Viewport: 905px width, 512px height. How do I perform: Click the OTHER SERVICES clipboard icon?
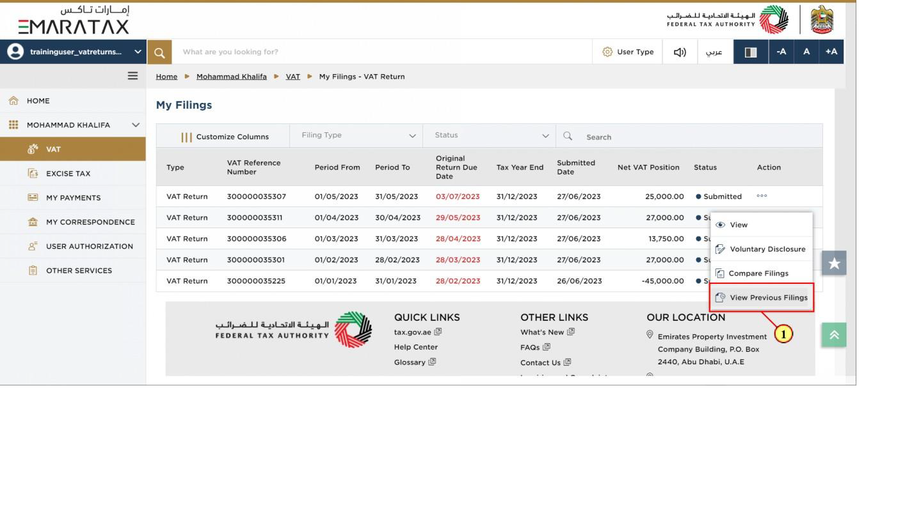(33, 270)
